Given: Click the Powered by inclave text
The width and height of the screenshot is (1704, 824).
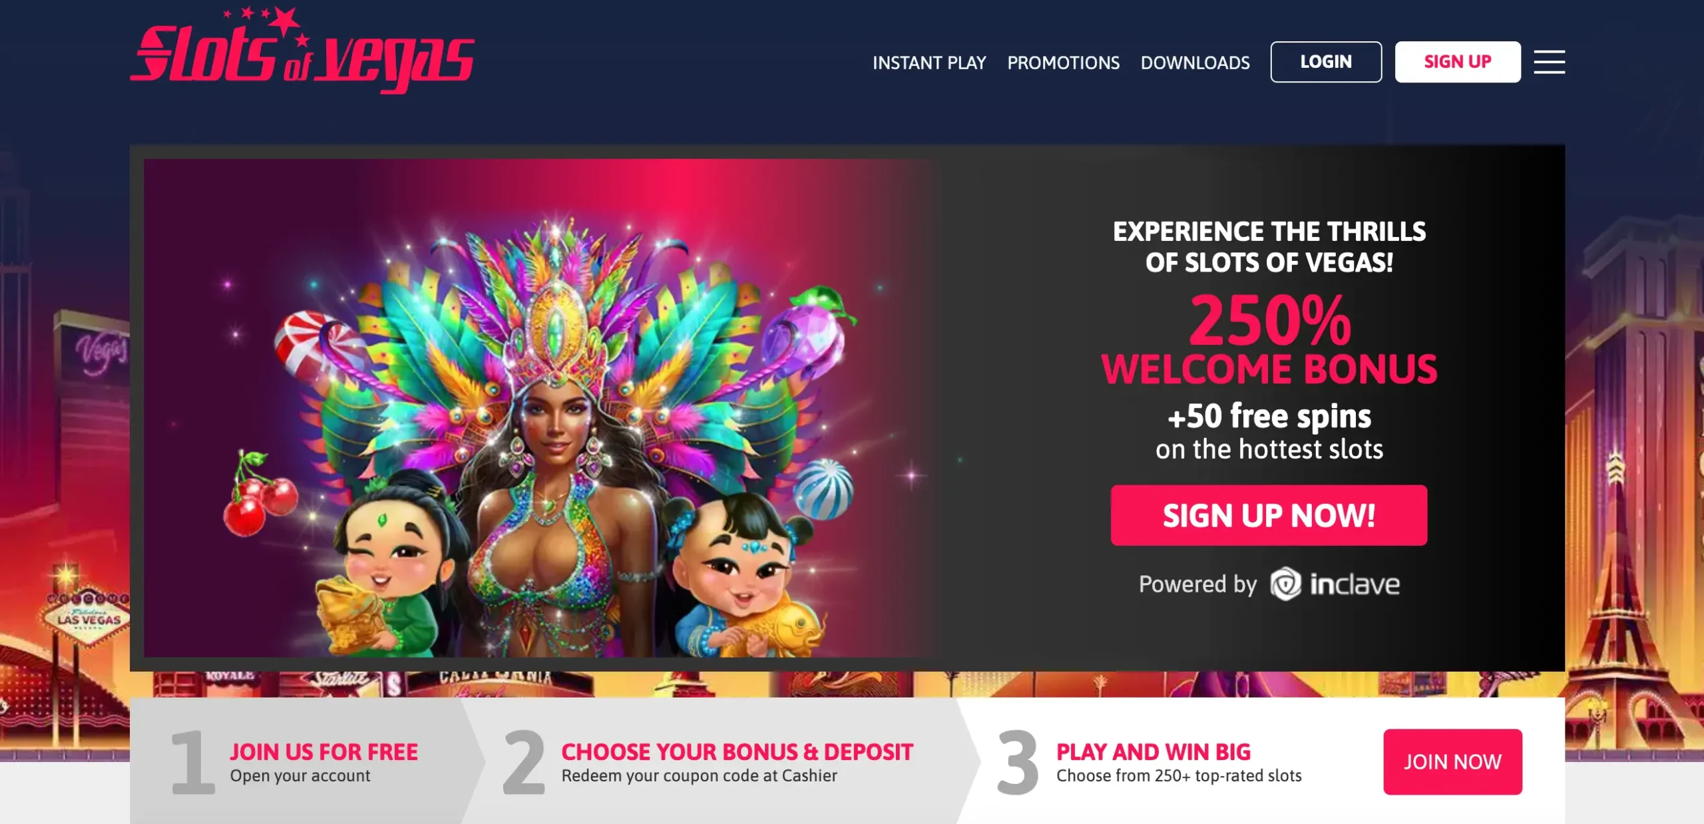Looking at the screenshot, I should [1269, 584].
